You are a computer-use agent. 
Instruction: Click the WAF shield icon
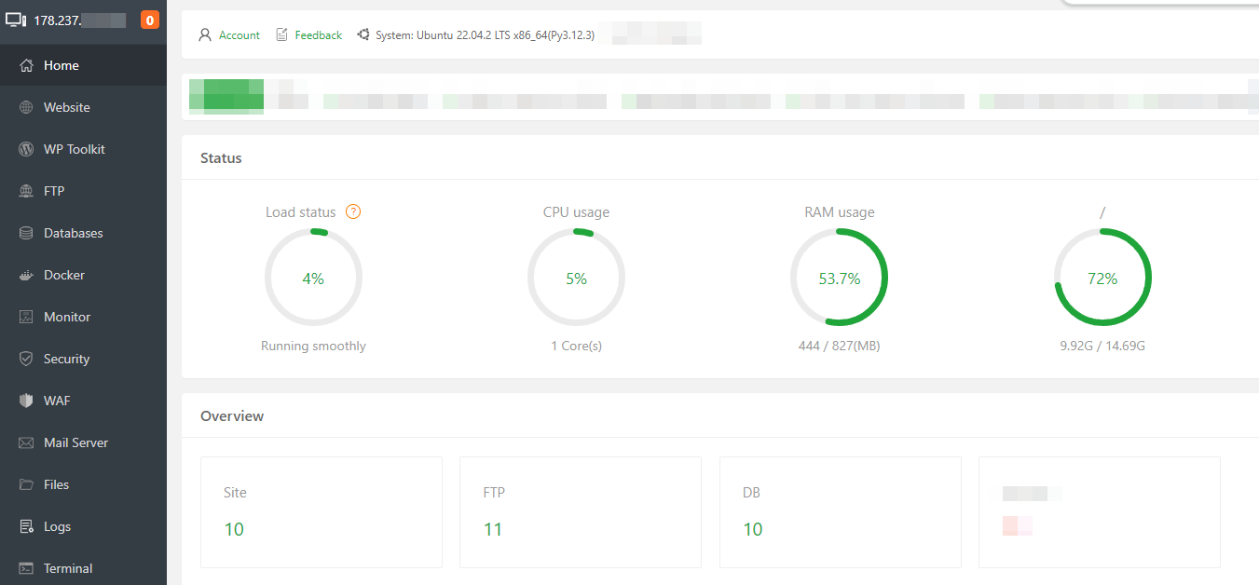click(26, 401)
